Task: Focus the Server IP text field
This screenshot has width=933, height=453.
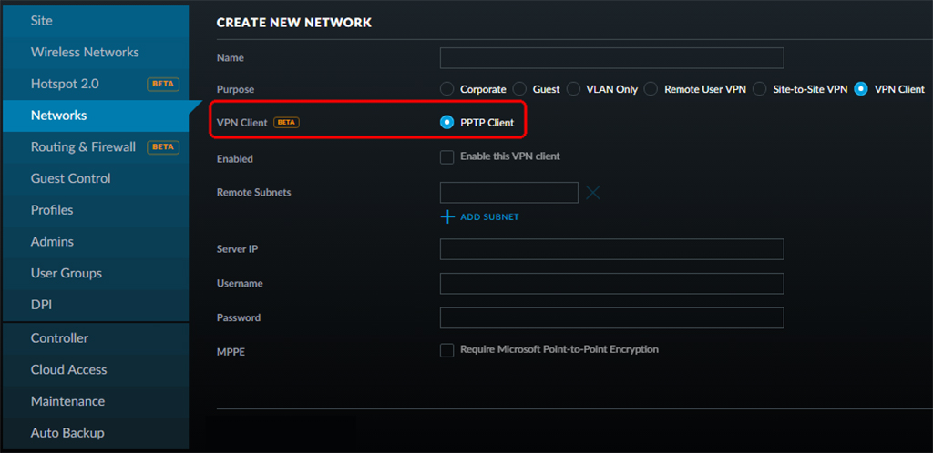Action: tap(611, 249)
